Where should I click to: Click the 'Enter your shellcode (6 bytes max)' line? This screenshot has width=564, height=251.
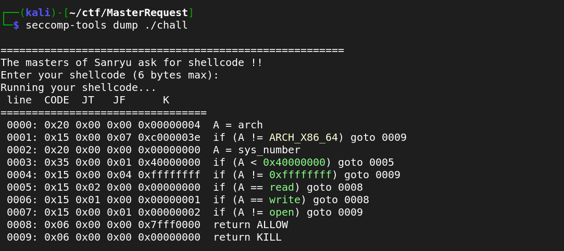(109, 75)
